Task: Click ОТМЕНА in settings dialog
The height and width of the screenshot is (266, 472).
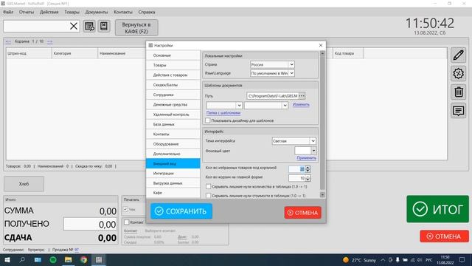Action: click(303, 213)
